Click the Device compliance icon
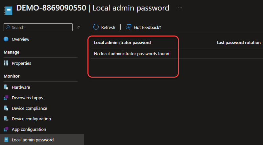The width and height of the screenshot is (263, 145). [x=6, y=108]
